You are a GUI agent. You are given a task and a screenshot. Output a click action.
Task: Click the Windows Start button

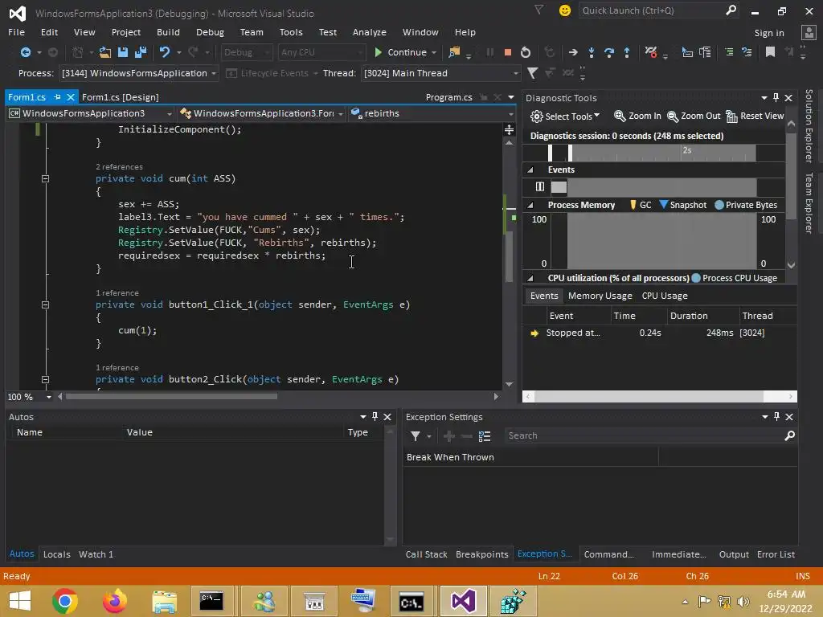[20, 601]
